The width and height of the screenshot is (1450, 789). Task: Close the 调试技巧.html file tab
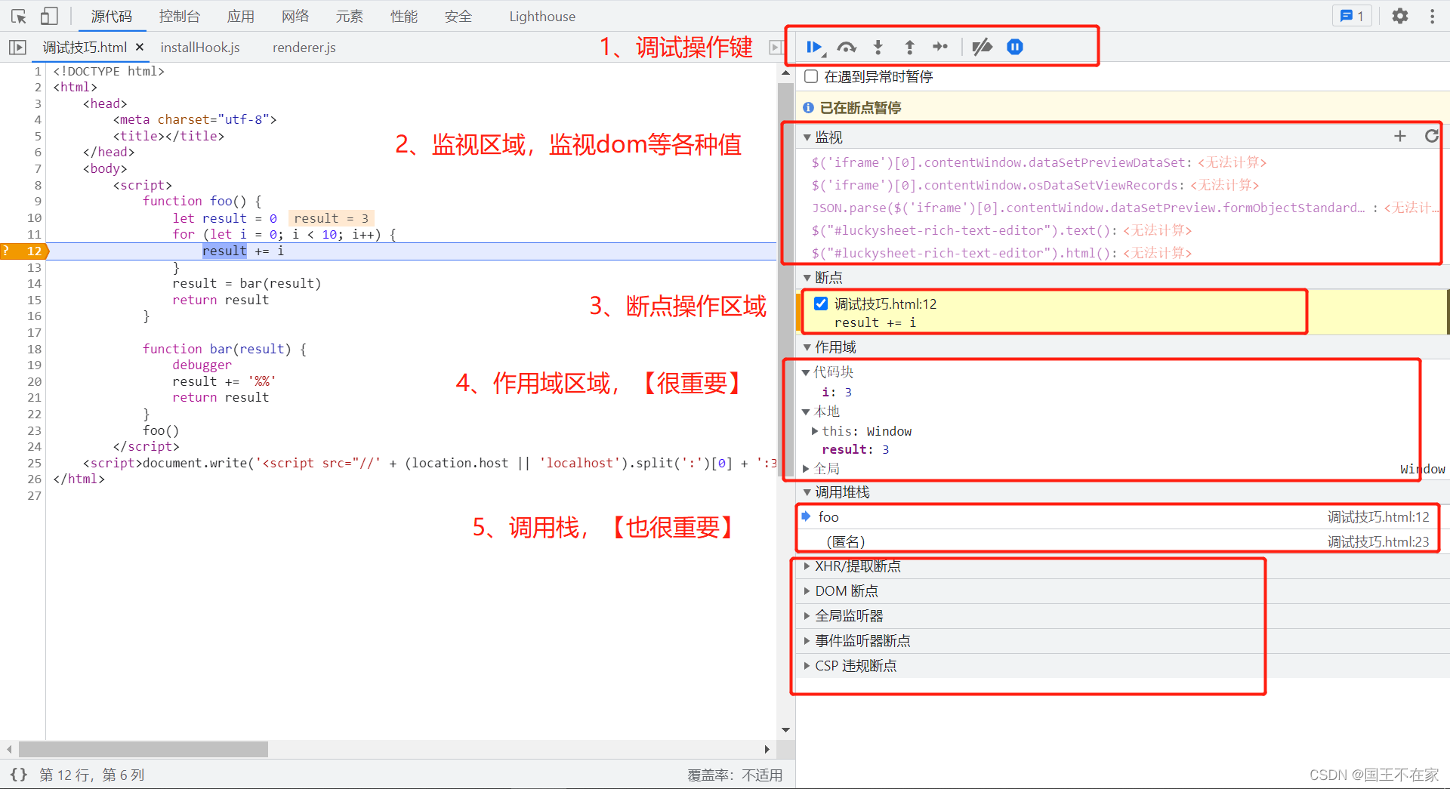click(x=140, y=47)
